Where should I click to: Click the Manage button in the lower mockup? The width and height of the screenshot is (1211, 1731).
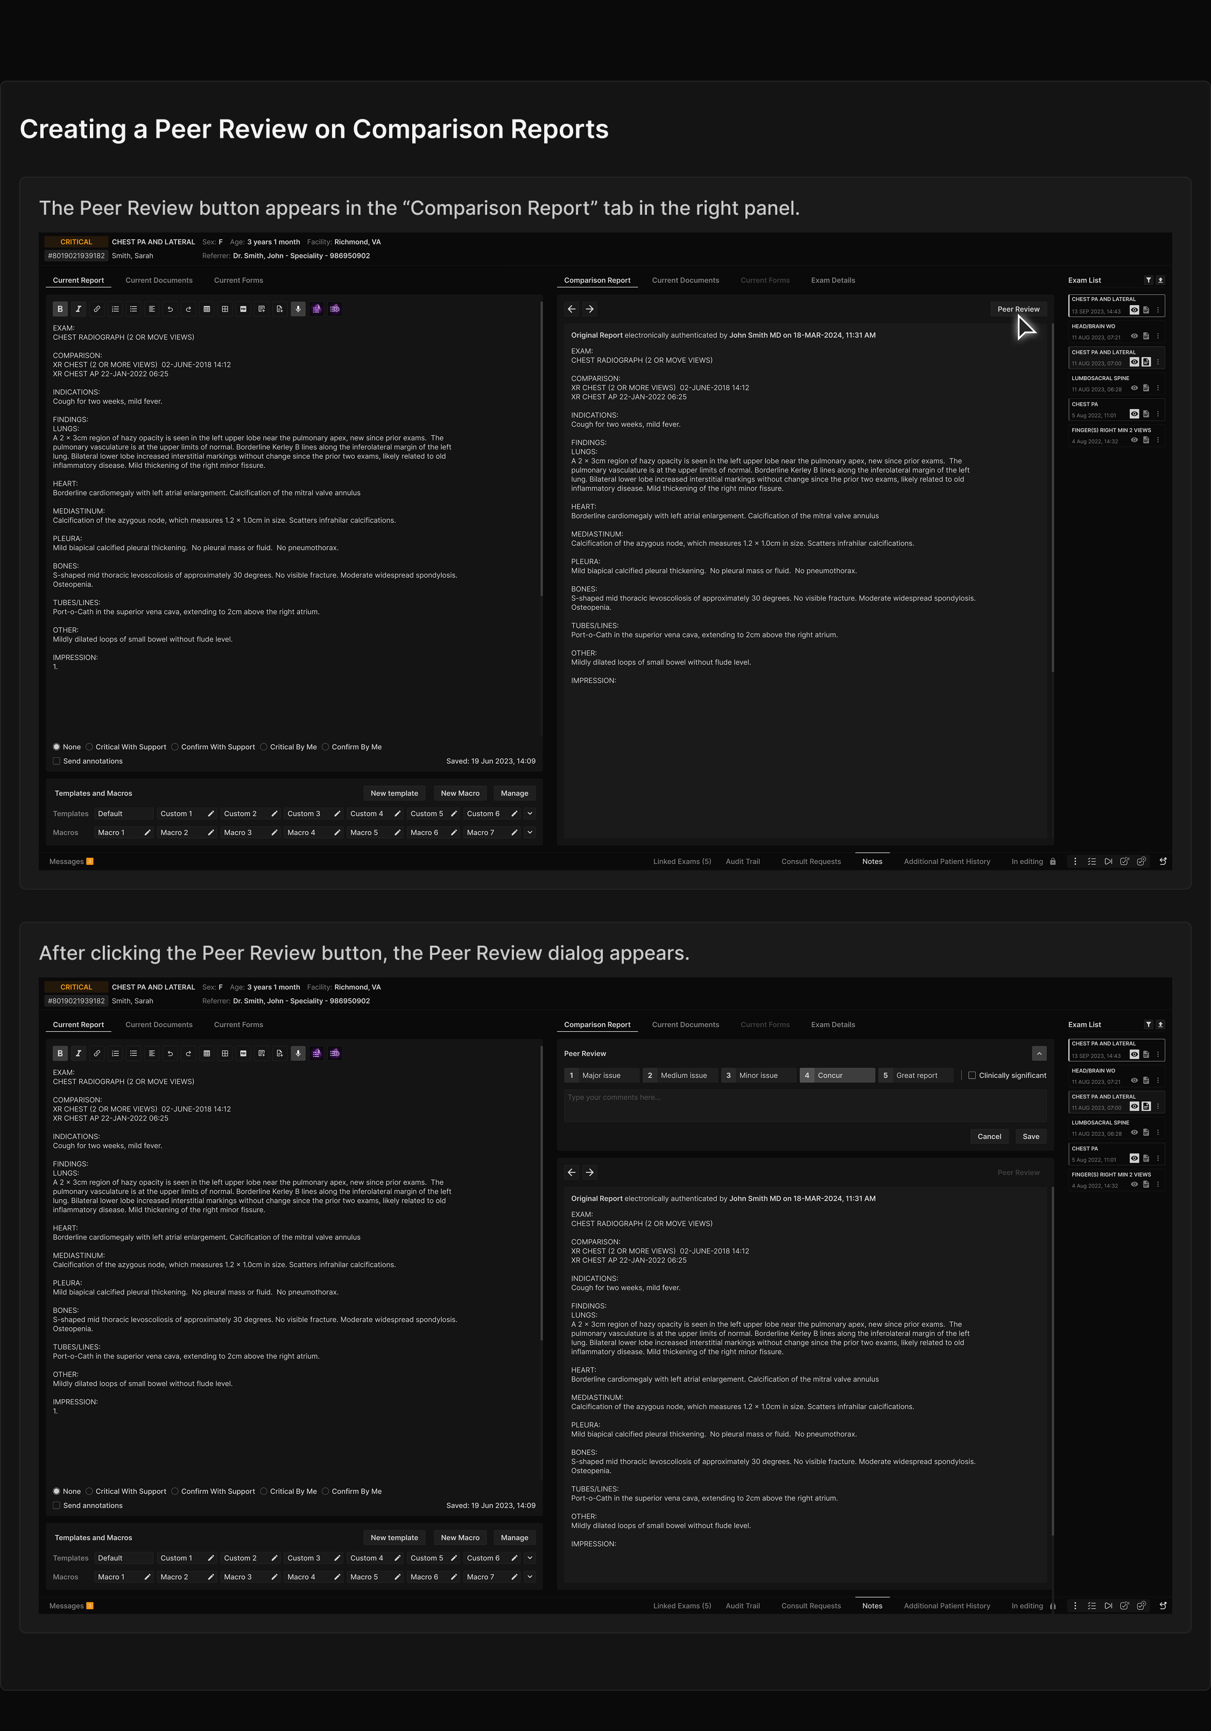[514, 1538]
